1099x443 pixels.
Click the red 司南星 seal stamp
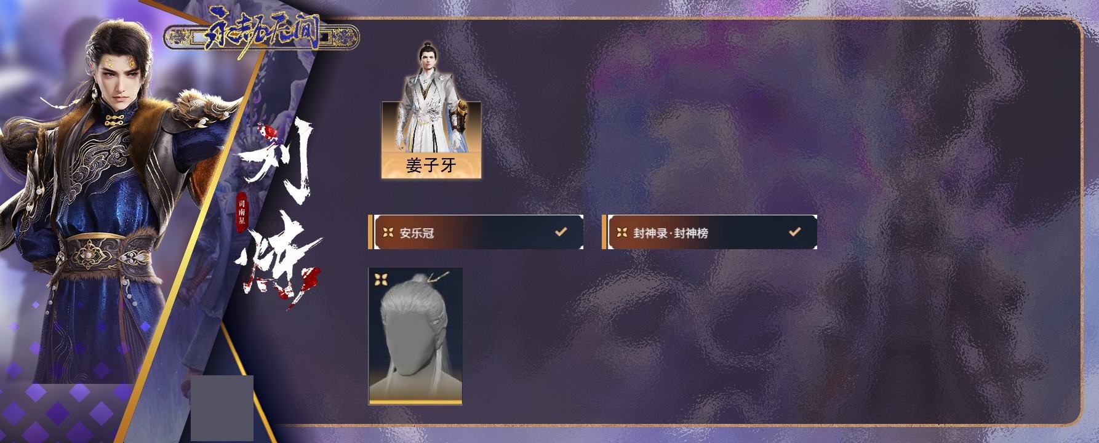point(242,212)
